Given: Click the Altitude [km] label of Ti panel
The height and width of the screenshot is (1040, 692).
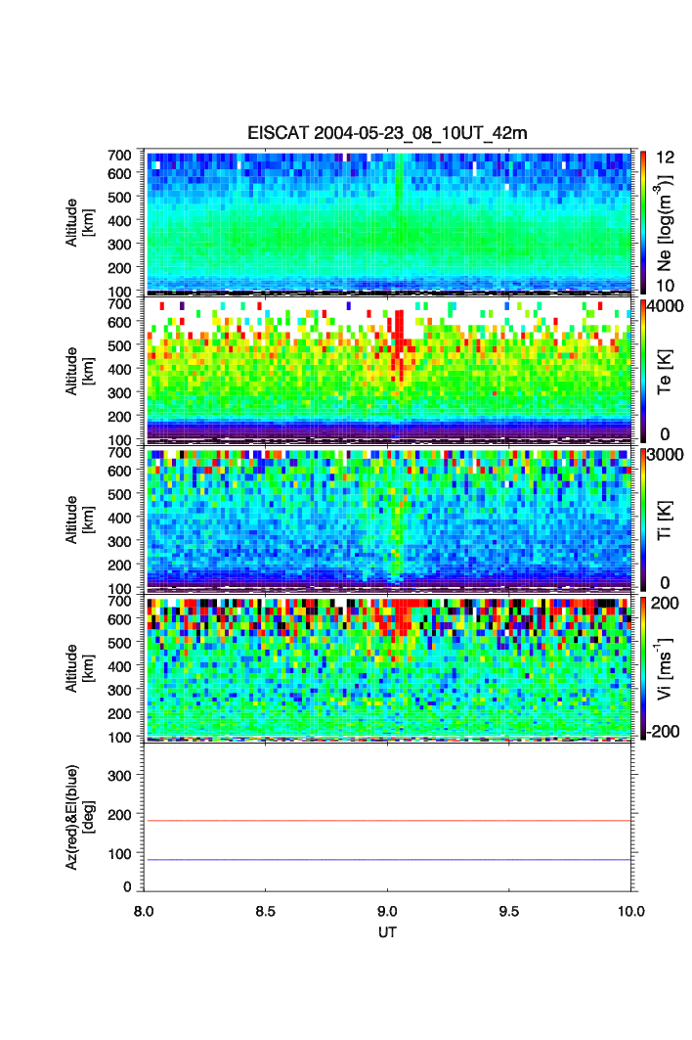Looking at the screenshot, I should [79, 520].
